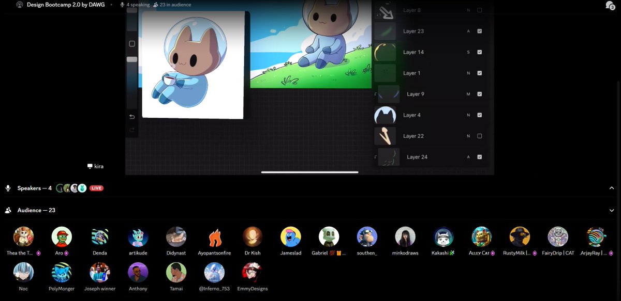The image size is (621, 301).
Task: Open minkodraws' audience avatar
Action: tap(405, 236)
